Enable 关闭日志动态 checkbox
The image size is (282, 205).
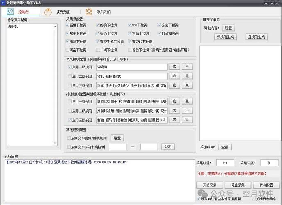pos(254,199)
